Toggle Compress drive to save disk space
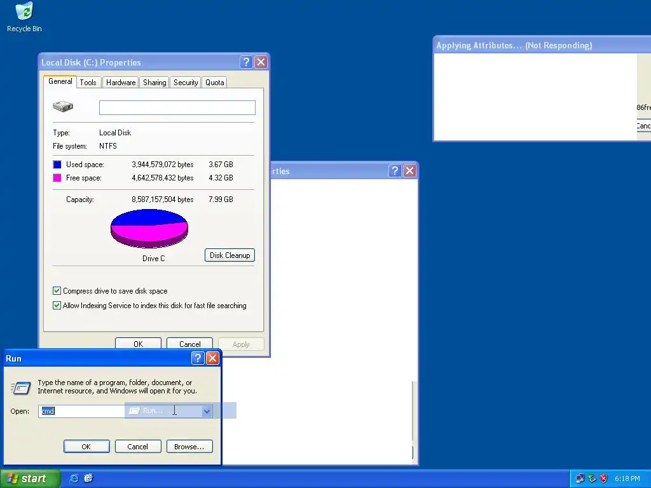Image resolution: width=651 pixels, height=488 pixels. [57, 291]
